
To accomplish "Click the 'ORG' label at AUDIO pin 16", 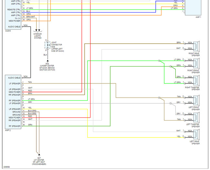I will pyautogui.click(x=28, y=20).
